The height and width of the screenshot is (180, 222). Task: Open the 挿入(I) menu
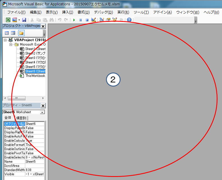tap(67, 12)
